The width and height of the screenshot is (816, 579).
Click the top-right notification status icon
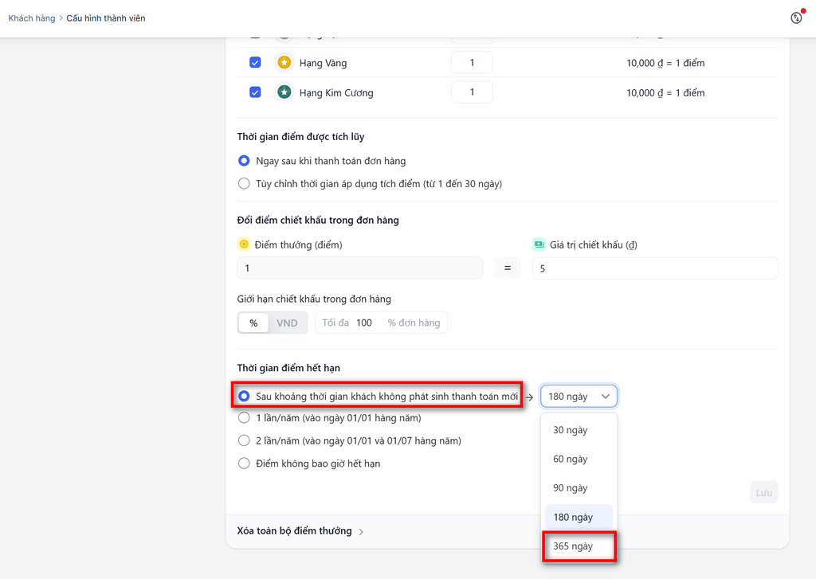click(x=795, y=18)
